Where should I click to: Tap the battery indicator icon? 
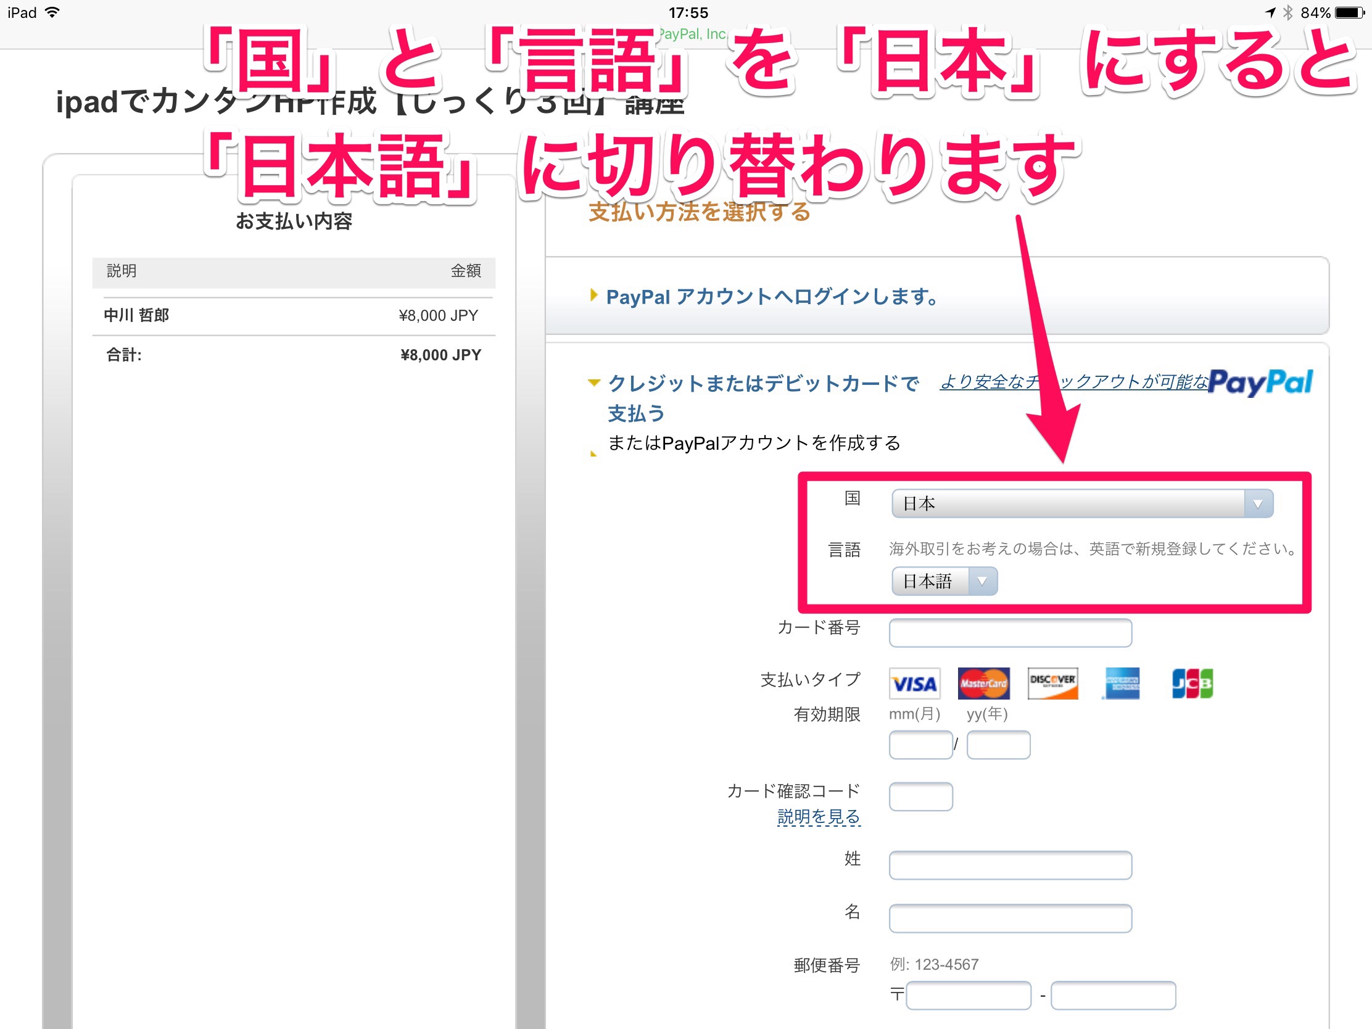pyautogui.click(x=1349, y=12)
